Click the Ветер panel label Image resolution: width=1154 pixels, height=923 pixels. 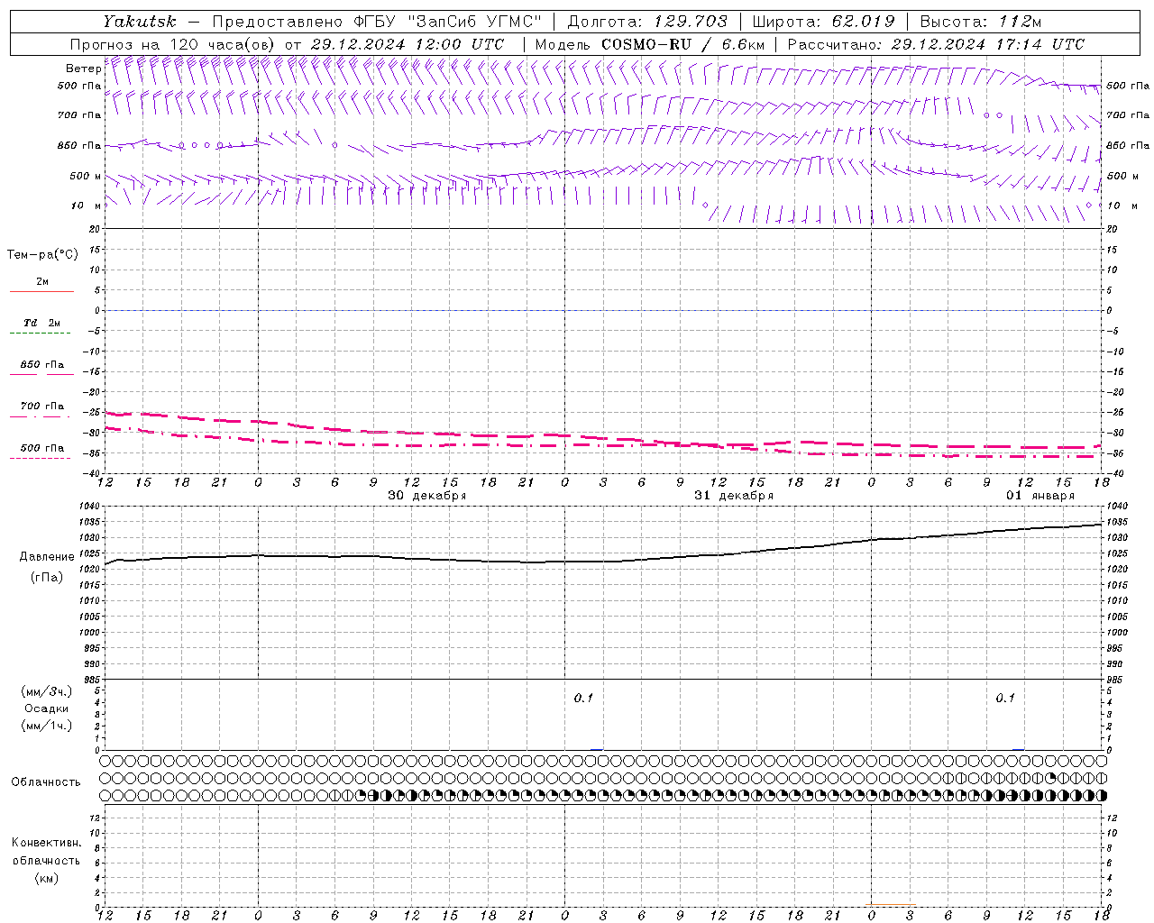click(83, 69)
